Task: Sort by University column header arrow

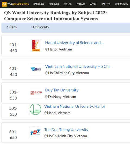Action: click(31, 27)
